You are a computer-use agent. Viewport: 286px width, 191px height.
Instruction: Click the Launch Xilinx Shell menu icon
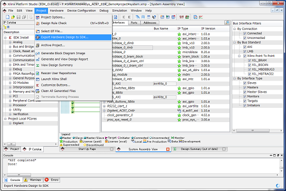pyautogui.click(x=37, y=79)
